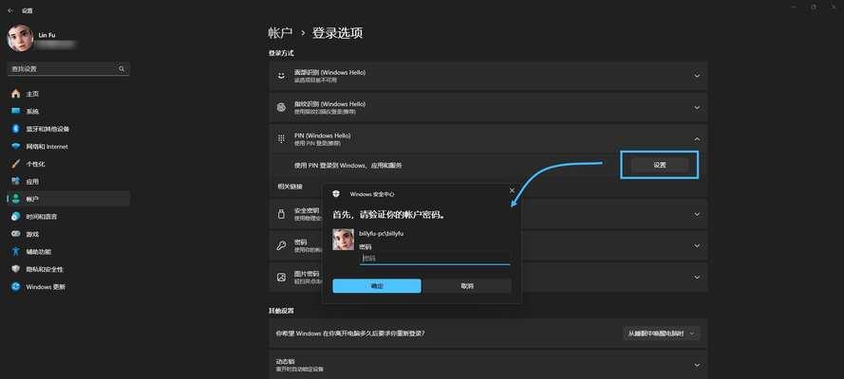Click the accessibility figure icon for 辅助功能

[x=15, y=251]
